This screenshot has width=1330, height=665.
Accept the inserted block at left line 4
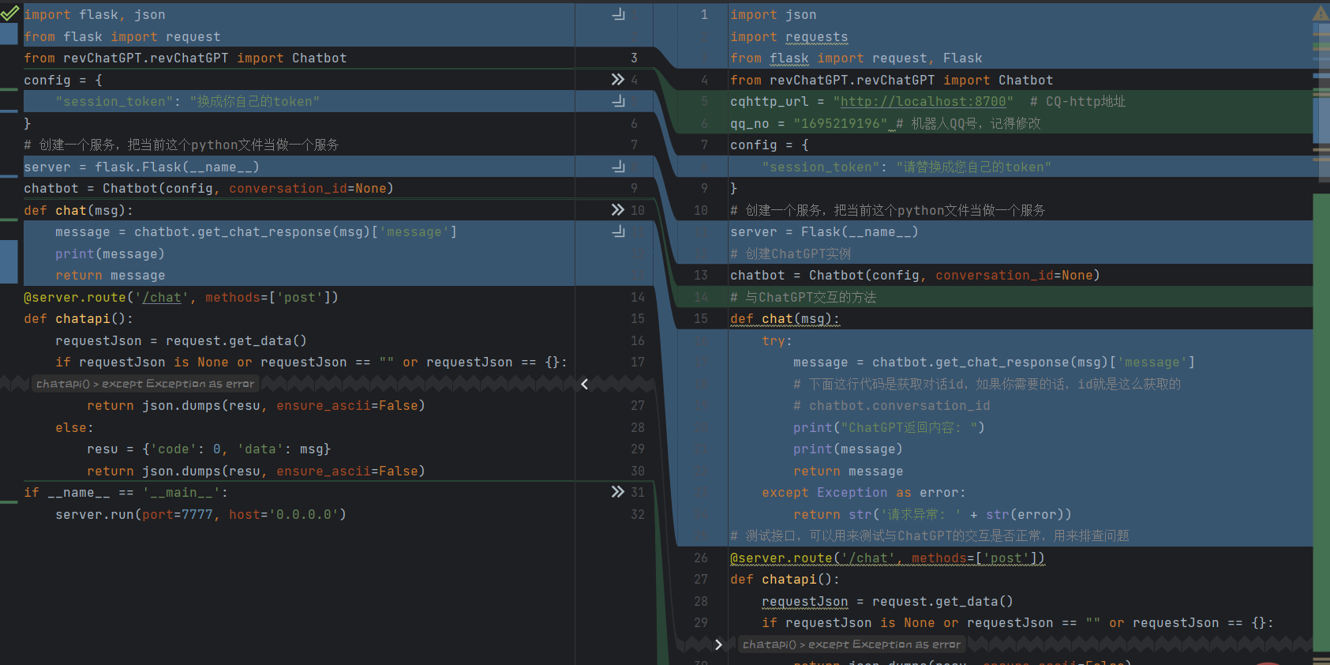[x=618, y=80]
